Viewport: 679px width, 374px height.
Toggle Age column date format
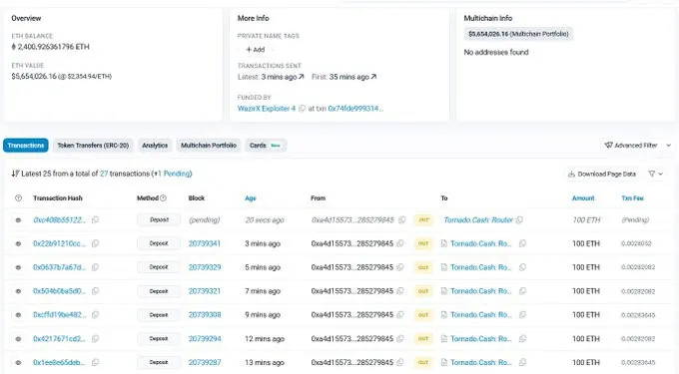[251, 198]
